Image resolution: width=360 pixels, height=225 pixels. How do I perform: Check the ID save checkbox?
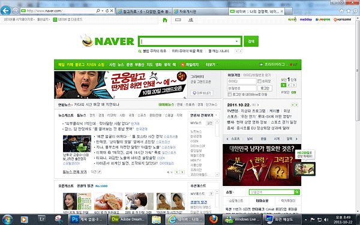(259, 81)
